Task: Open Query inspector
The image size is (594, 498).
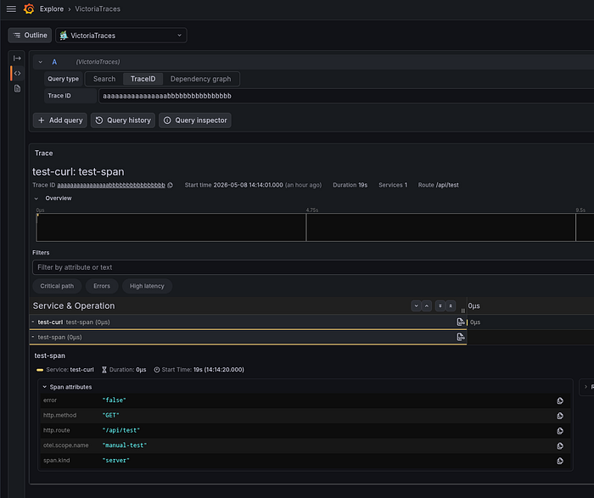Action: click(195, 120)
